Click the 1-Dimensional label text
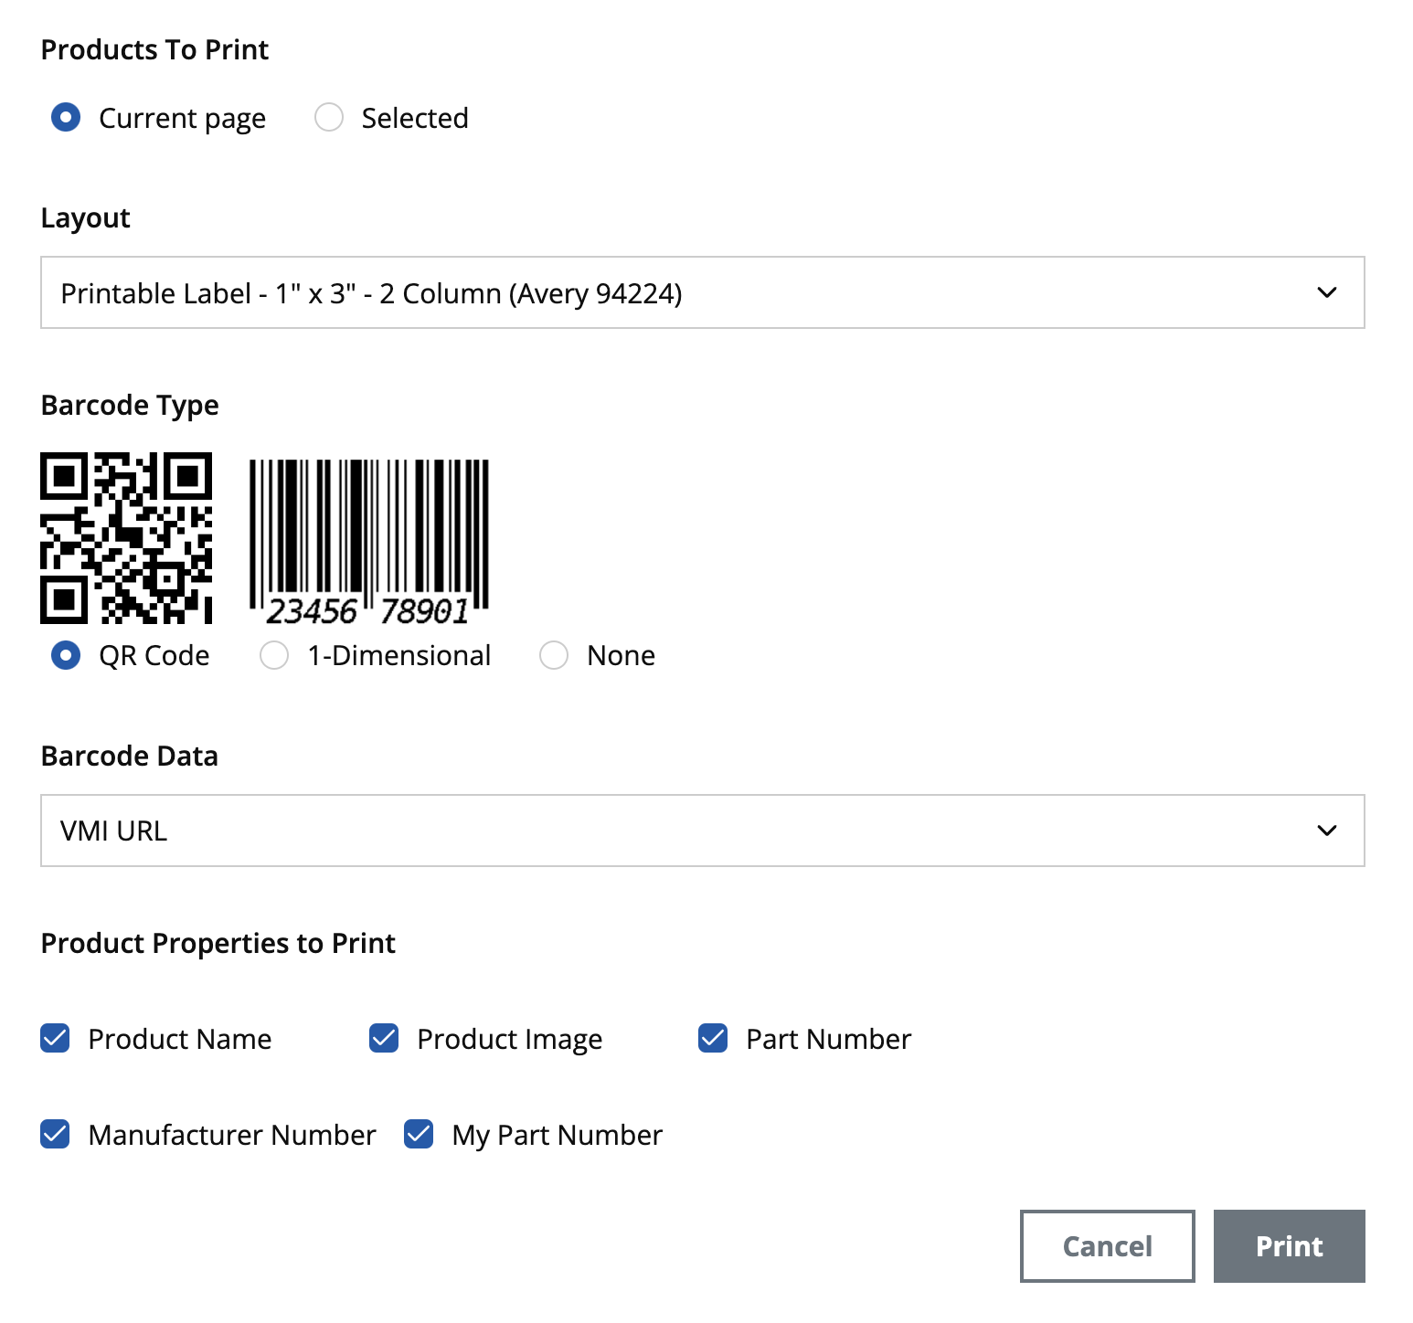1413x1323 pixels. coord(398,655)
